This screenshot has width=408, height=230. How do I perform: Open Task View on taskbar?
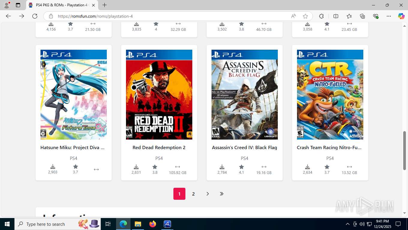coord(108,224)
